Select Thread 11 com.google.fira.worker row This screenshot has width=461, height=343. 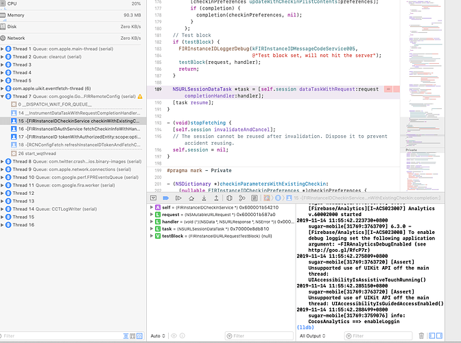click(73, 185)
